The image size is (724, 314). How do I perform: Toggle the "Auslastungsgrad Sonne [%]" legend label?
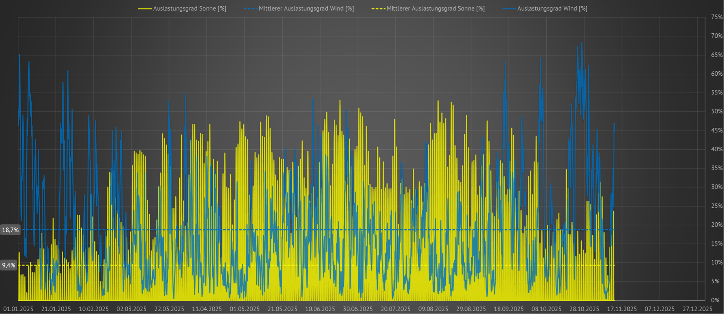coord(189,9)
